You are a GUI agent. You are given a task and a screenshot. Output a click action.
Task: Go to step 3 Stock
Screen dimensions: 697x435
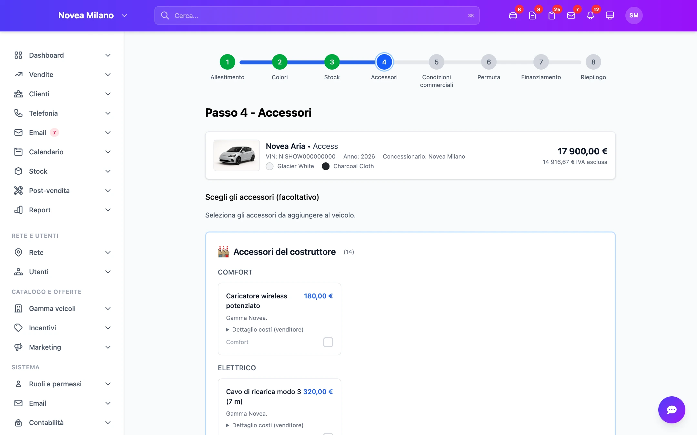332,62
